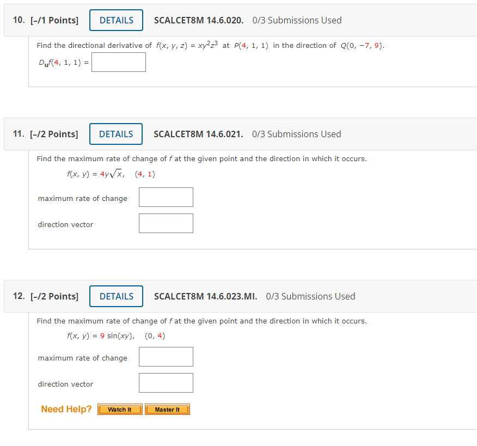Click the SCALCET8M 14.6.021 problem link

pos(198,133)
